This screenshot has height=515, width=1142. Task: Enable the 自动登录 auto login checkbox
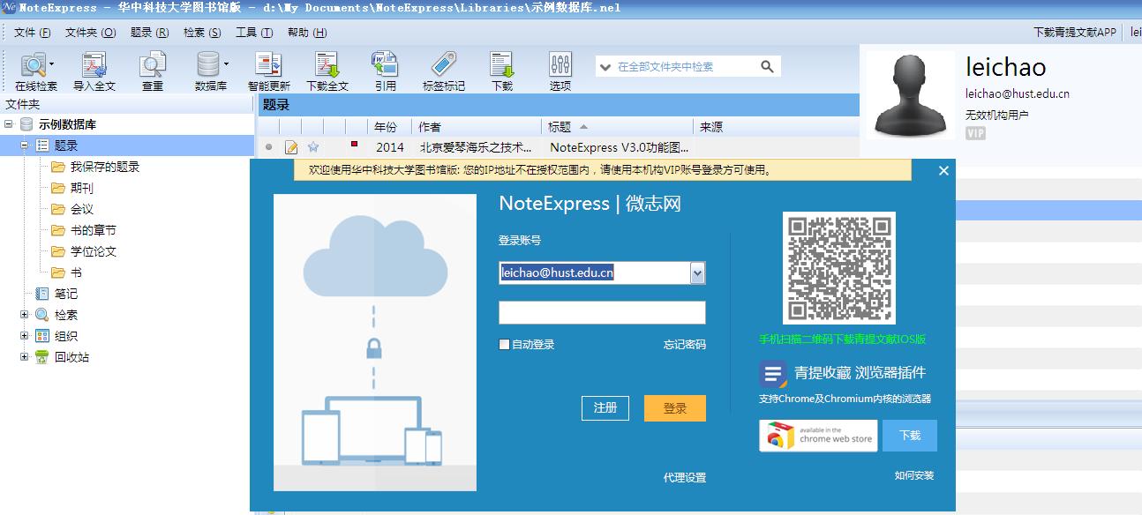(505, 345)
